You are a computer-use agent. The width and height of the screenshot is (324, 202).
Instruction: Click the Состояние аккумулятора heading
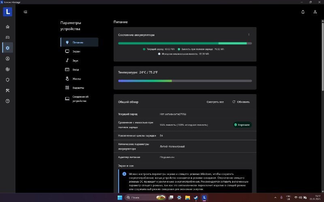[x=136, y=35]
